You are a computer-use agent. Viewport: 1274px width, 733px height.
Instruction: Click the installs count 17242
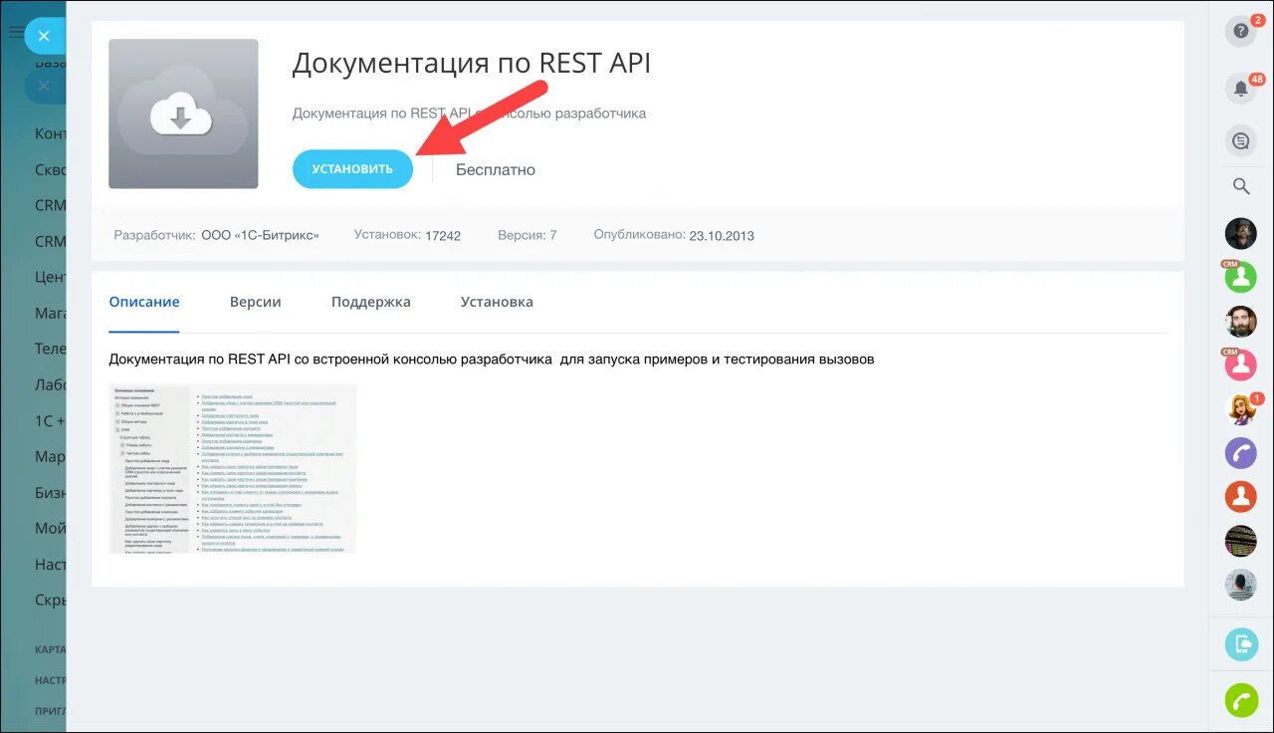pyautogui.click(x=443, y=236)
